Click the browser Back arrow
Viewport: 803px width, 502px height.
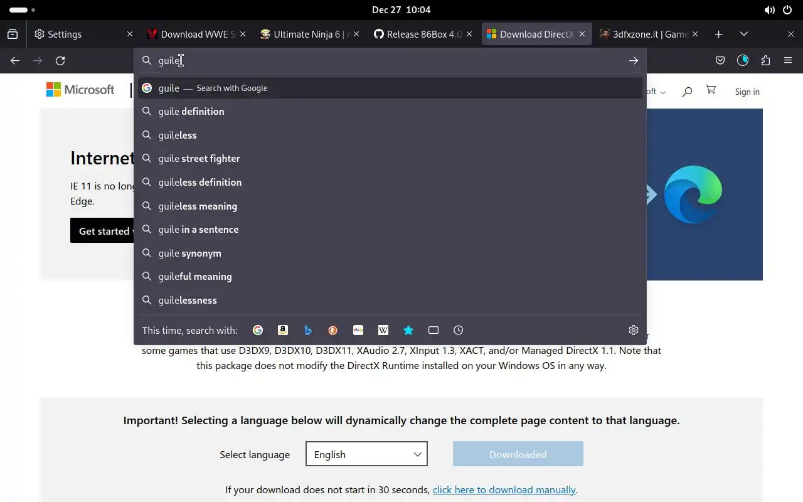coord(15,60)
